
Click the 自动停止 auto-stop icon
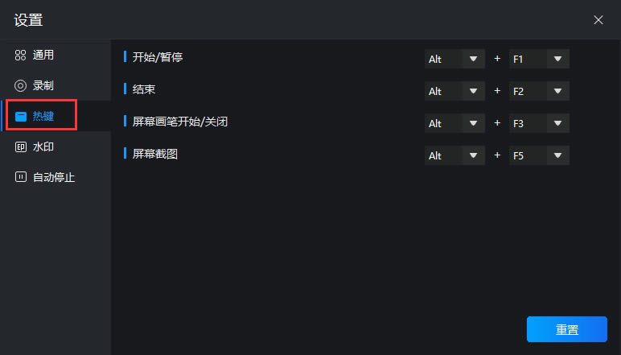(21, 177)
